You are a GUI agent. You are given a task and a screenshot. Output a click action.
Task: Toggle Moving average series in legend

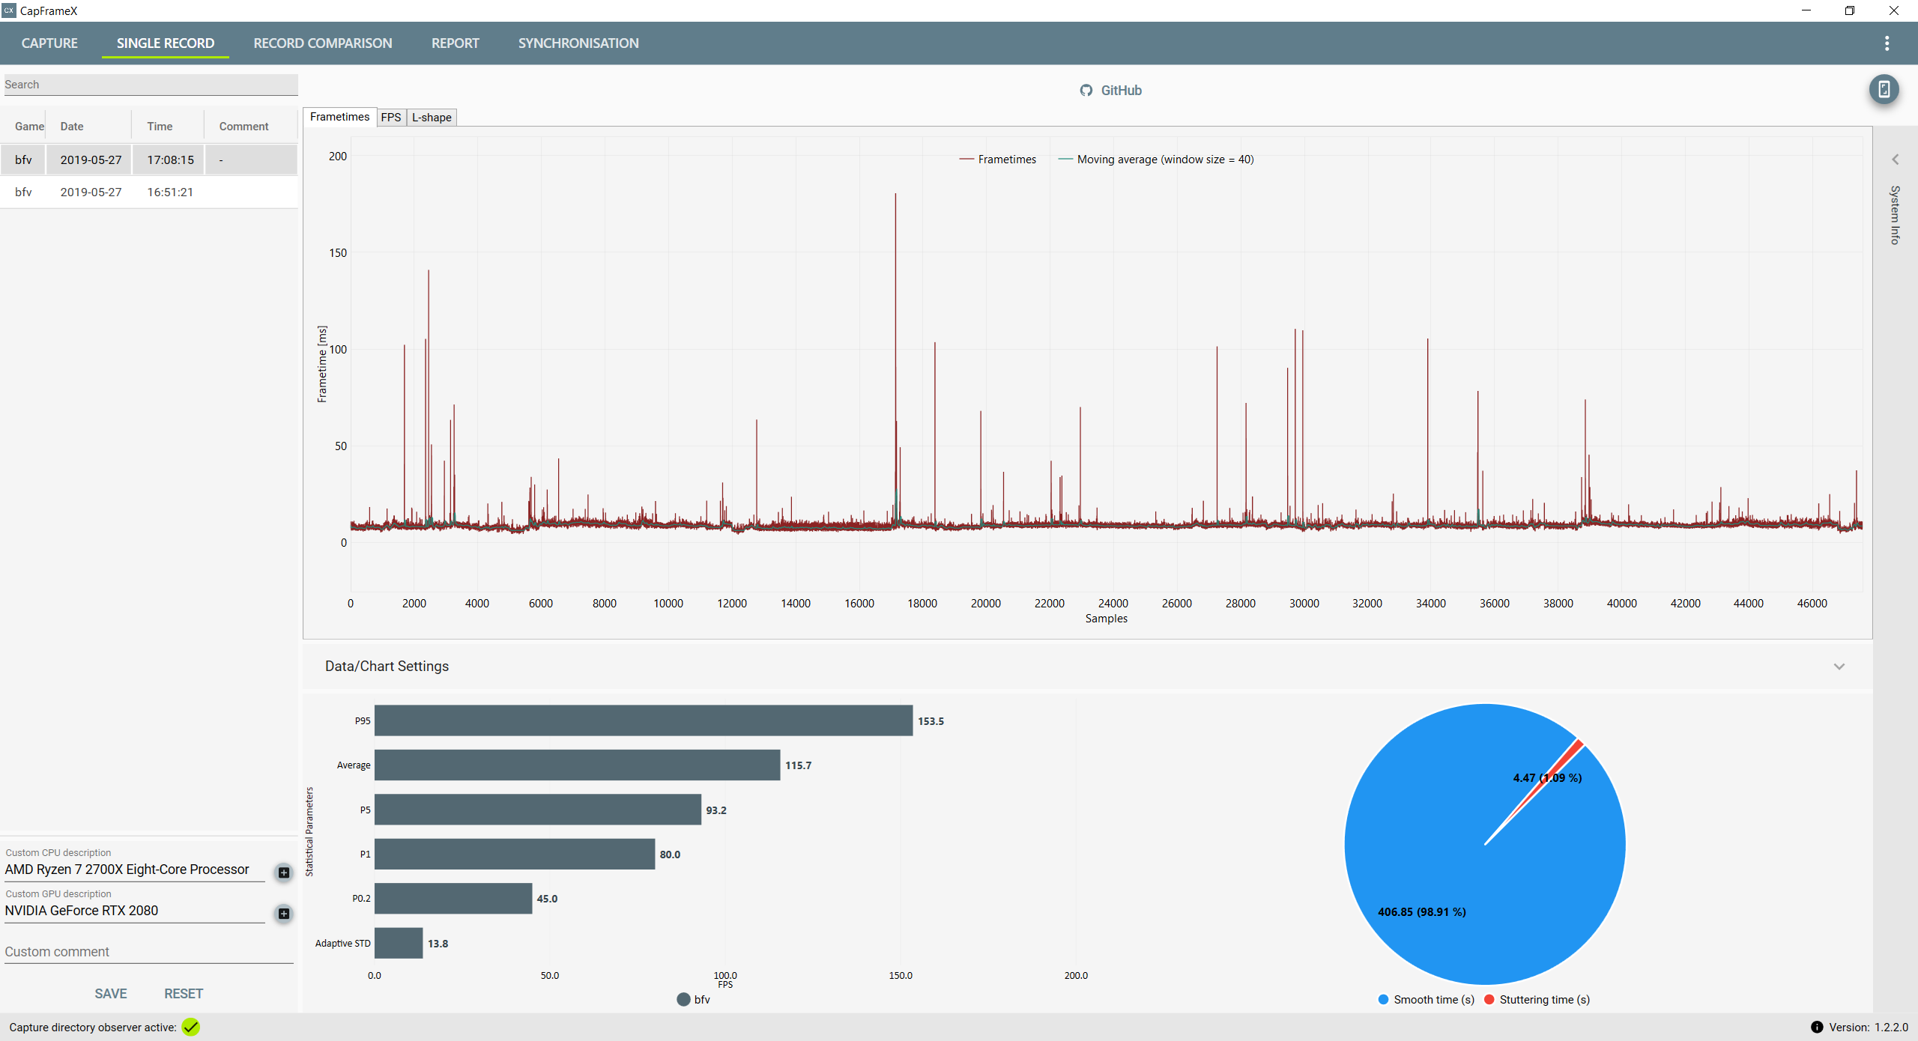[1156, 160]
